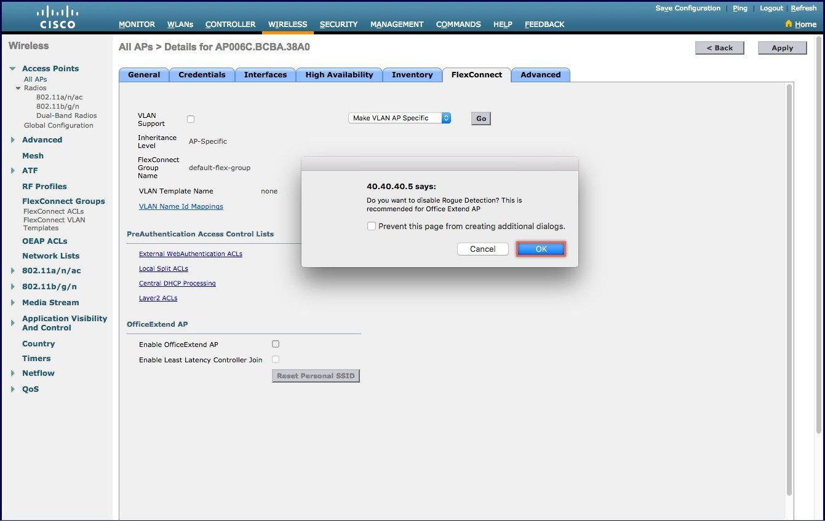Open the FEEDBACK menu
The height and width of the screenshot is (522, 825).
coord(544,25)
